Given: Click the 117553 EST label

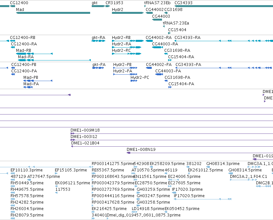Looking at the screenshot, I should click(x=63, y=190).
